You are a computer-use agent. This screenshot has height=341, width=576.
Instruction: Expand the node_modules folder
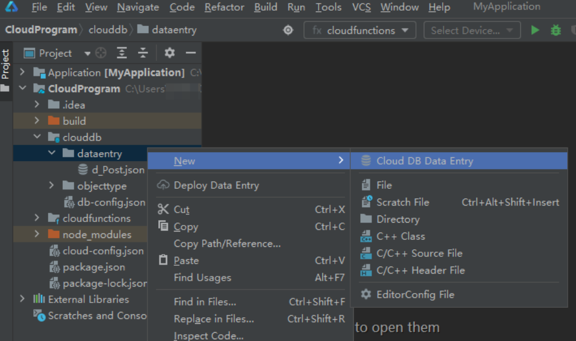pyautogui.click(x=37, y=233)
